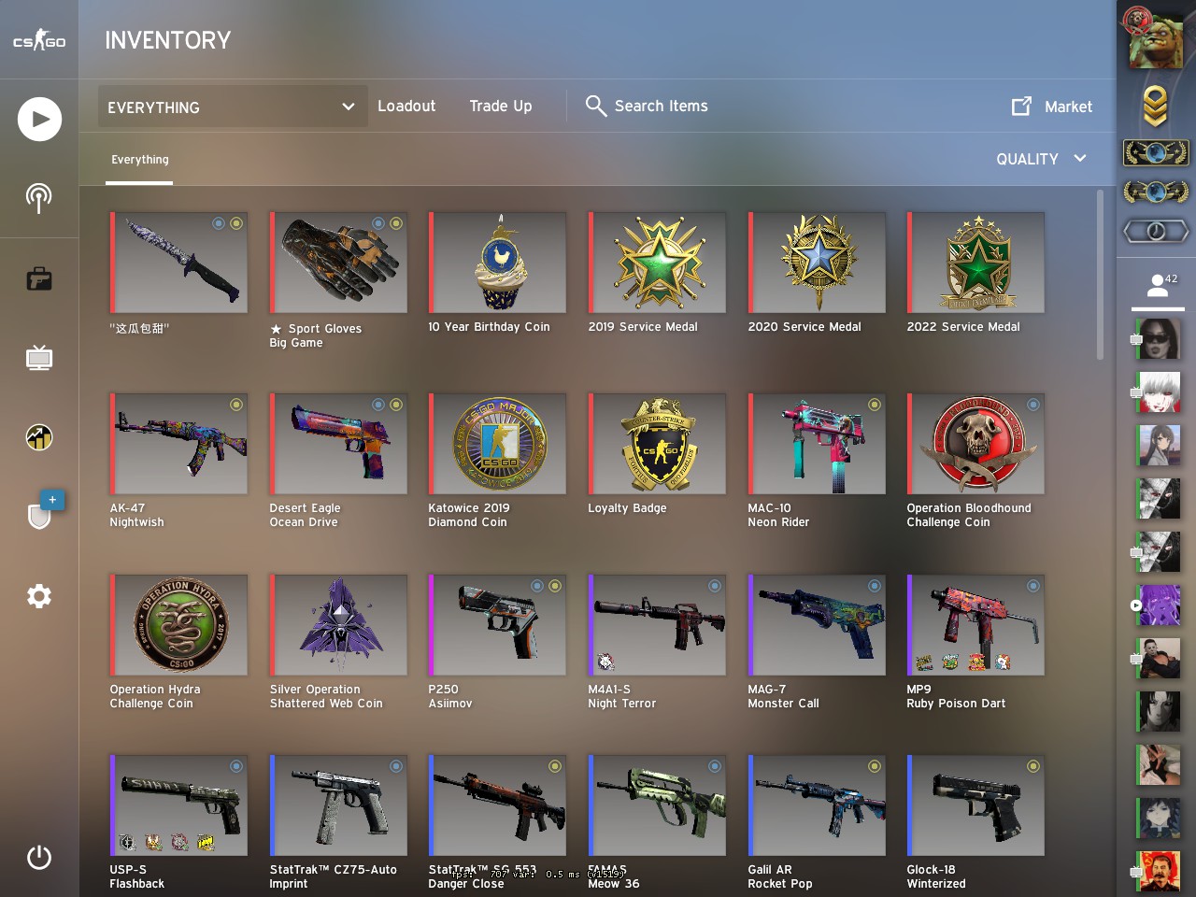
Task: Click the Play button in sidebar
Action: tap(39, 119)
